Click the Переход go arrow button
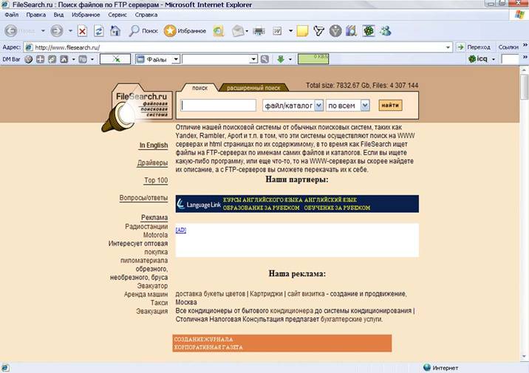 pyautogui.click(x=475, y=47)
